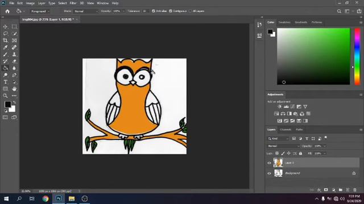Select the Blur tool
The image size is (364, 204).
pos(14,68)
